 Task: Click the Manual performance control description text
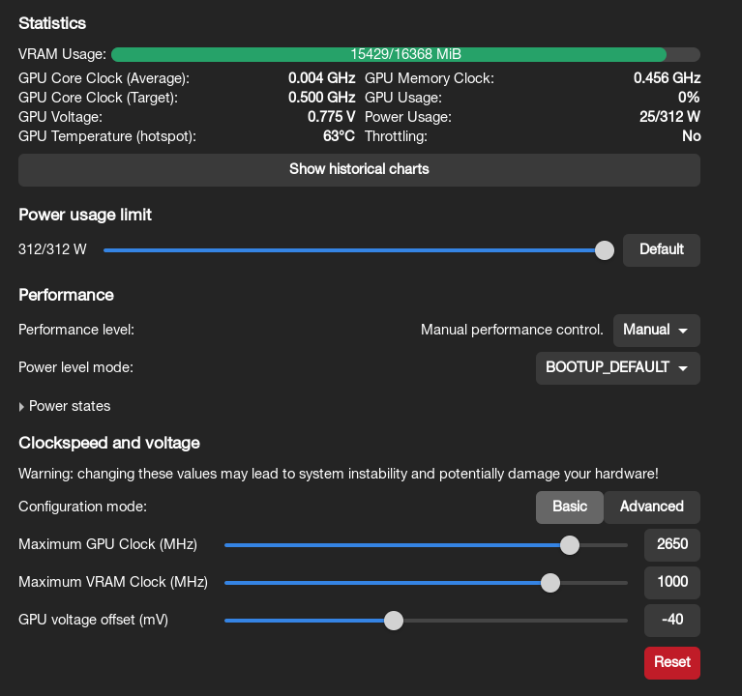(512, 330)
